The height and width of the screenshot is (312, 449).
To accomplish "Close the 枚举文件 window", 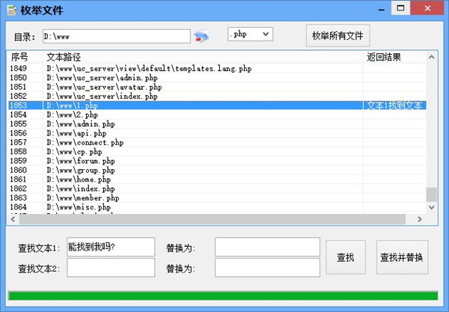I will 427,8.
